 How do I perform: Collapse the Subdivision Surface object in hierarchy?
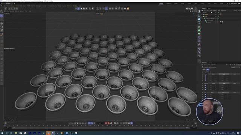point(203,18)
